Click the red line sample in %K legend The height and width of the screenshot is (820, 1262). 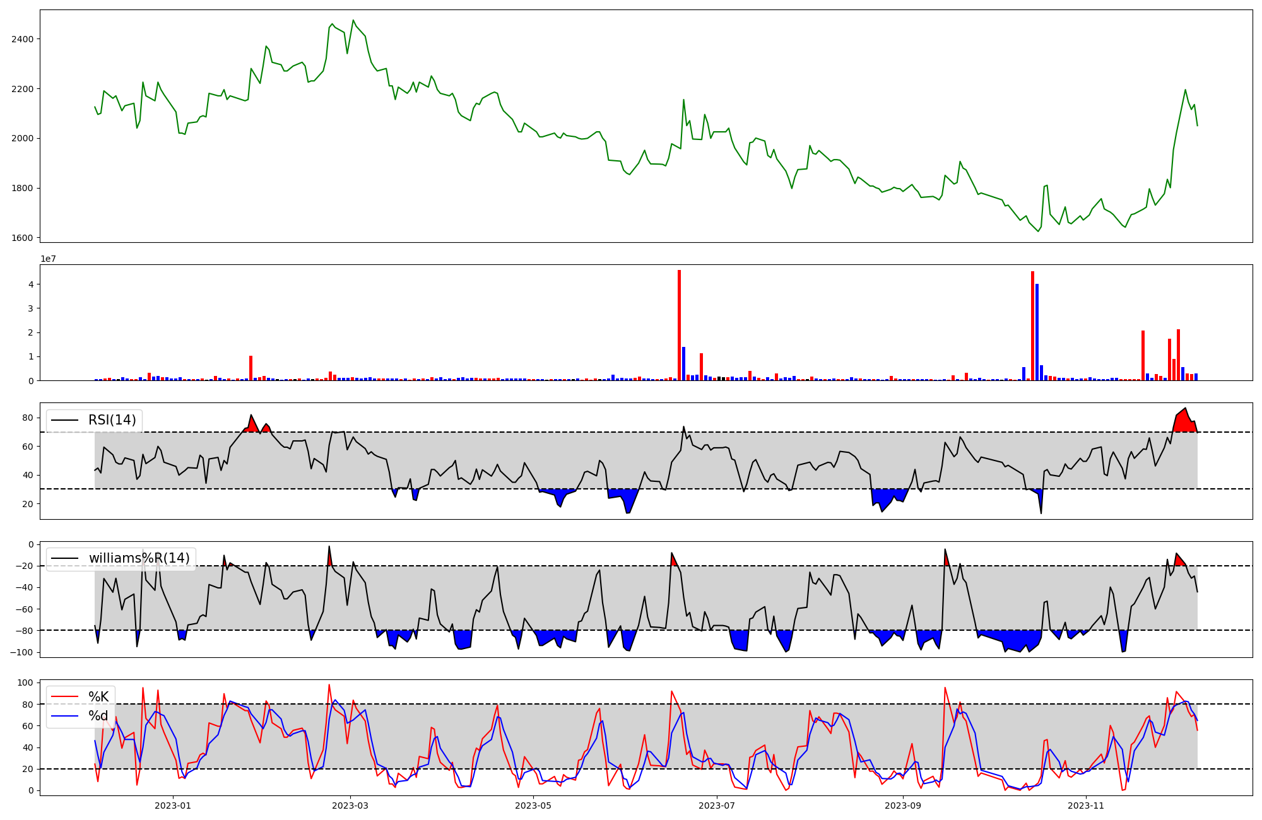click(x=65, y=697)
